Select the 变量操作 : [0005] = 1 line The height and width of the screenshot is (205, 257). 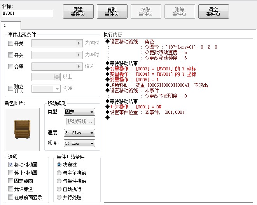[132, 80]
